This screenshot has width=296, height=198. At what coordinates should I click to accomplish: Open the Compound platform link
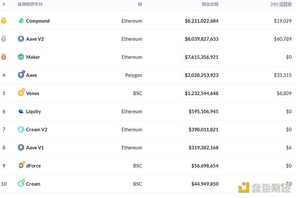click(37, 21)
